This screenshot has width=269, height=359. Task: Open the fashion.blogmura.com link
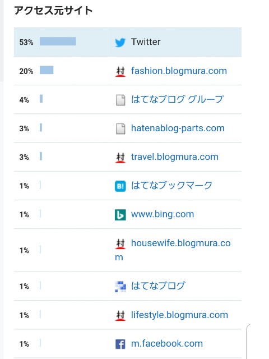[x=179, y=71]
